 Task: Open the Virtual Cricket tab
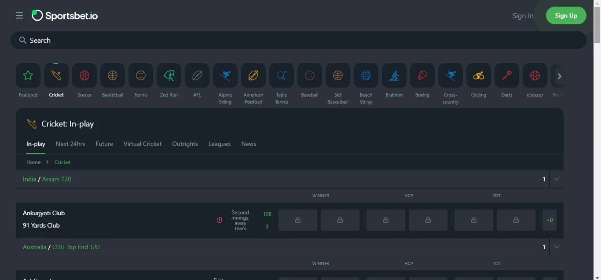point(143,144)
